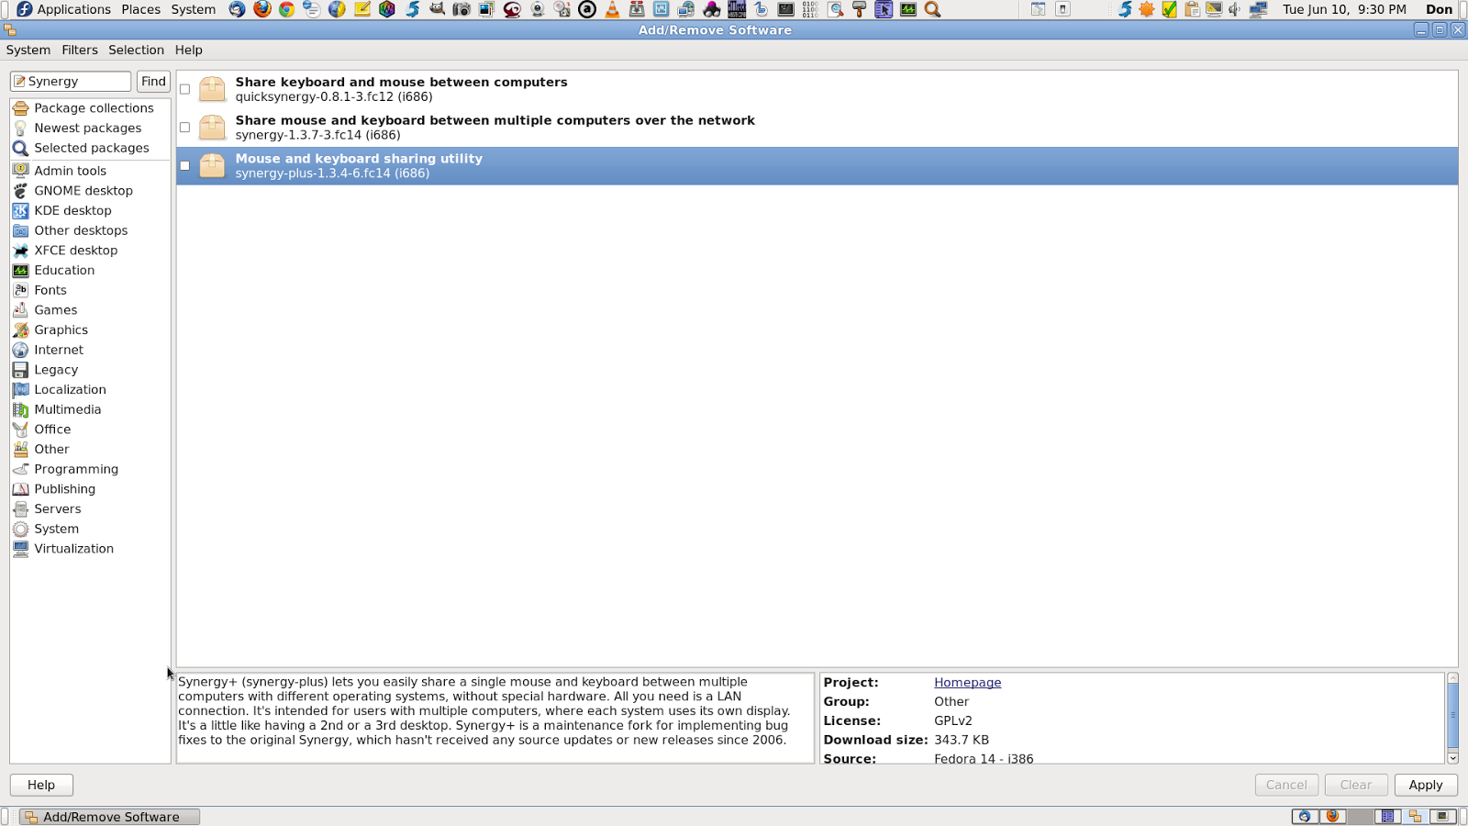Click the Synergy search input field

point(71,81)
